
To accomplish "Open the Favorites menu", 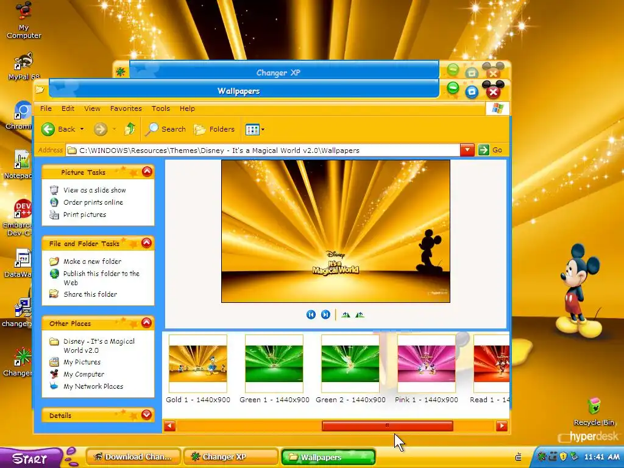I will pyautogui.click(x=126, y=108).
